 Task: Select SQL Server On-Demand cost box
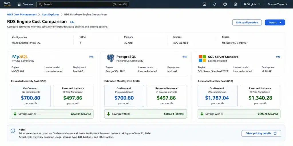coord(218,96)
